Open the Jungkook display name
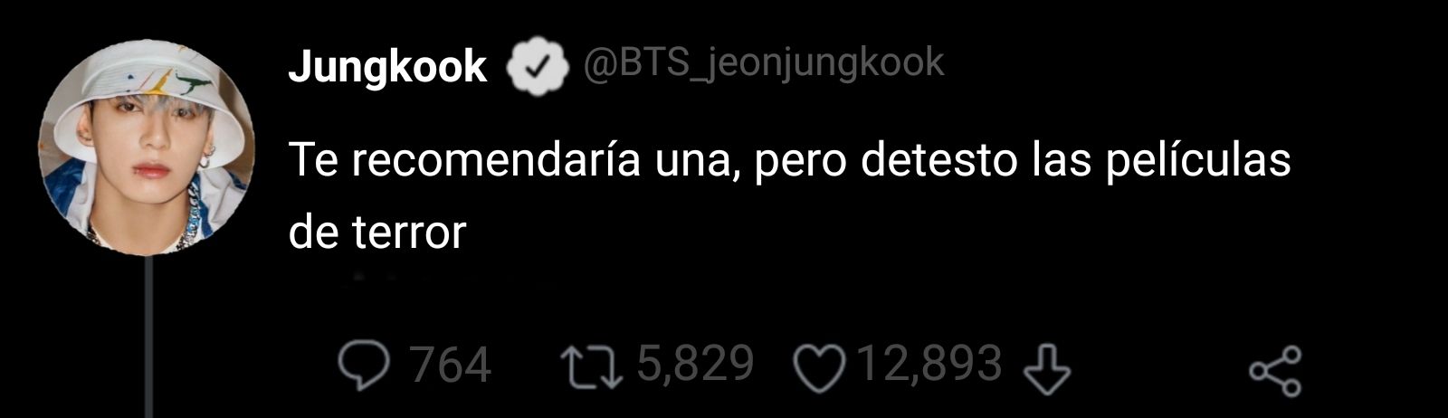1448x418 pixels. pyautogui.click(x=387, y=67)
